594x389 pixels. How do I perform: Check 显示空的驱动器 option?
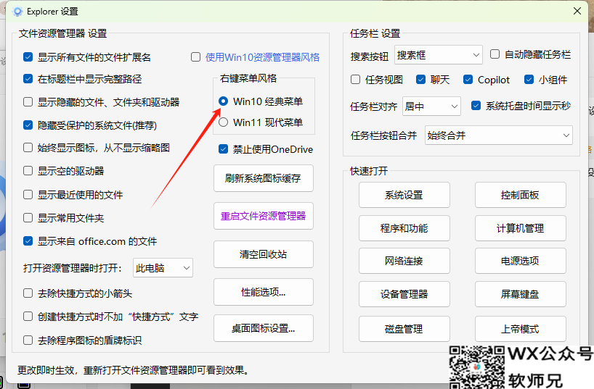(28, 171)
